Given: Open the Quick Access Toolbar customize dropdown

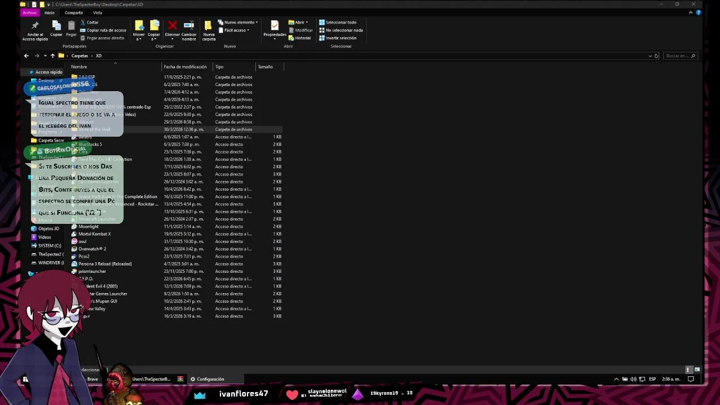Looking at the screenshot, I should pyautogui.click(x=48, y=4).
